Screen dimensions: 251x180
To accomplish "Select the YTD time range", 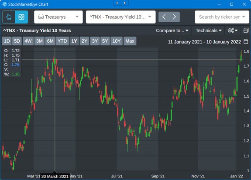I will click(x=62, y=41).
